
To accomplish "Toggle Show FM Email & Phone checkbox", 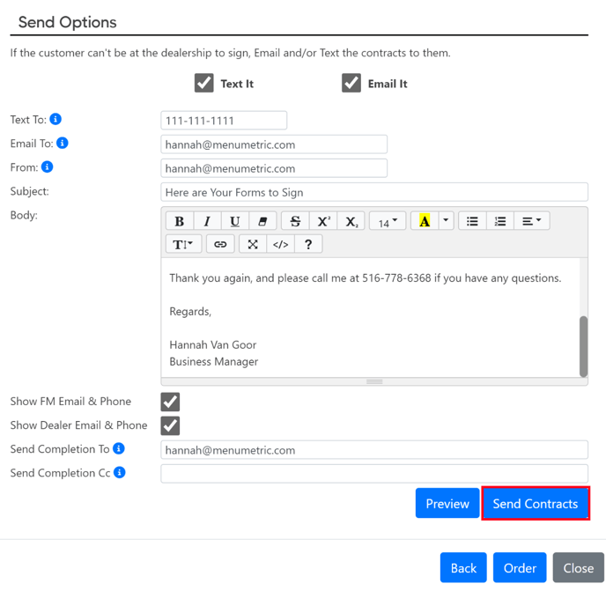I will click(171, 402).
